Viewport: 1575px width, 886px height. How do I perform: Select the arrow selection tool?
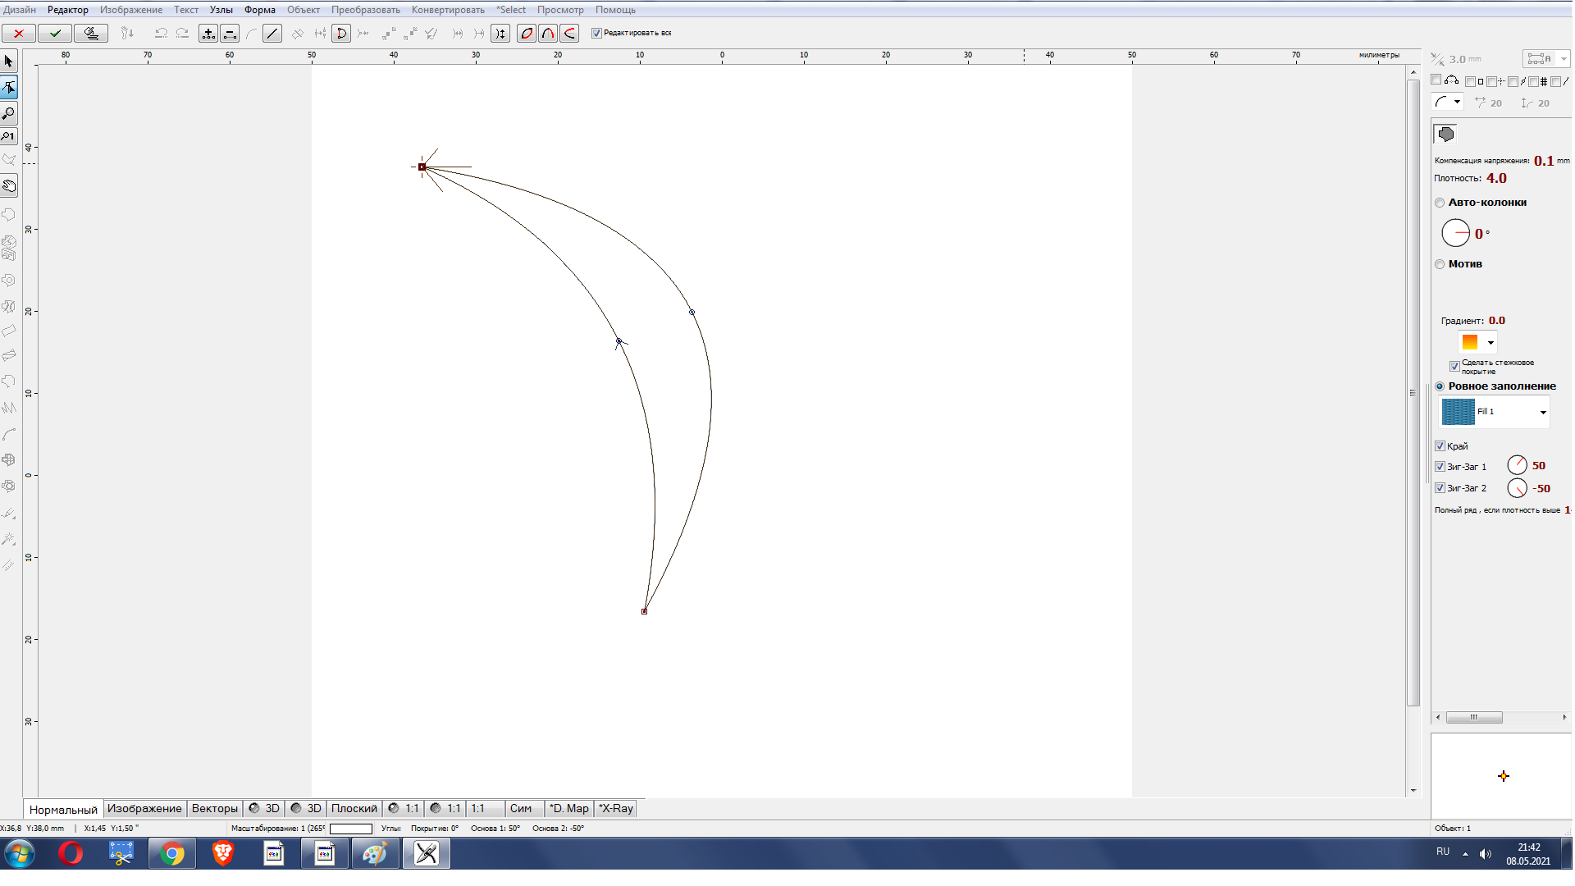(x=9, y=62)
